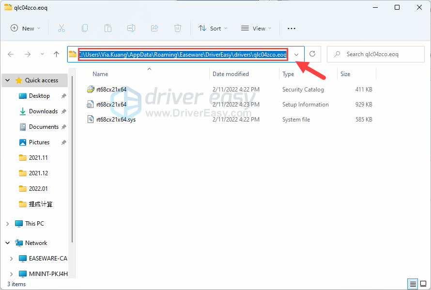Image resolution: width=431 pixels, height=290 pixels.
Task: Open the Sort dropdown
Action: click(213, 28)
